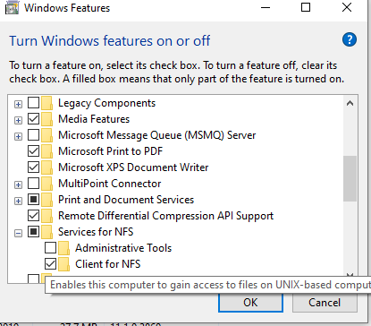The image size is (371, 326).
Task: Check the Microsoft Message Queue (MSMQ) Server box
Action: pos(33,135)
